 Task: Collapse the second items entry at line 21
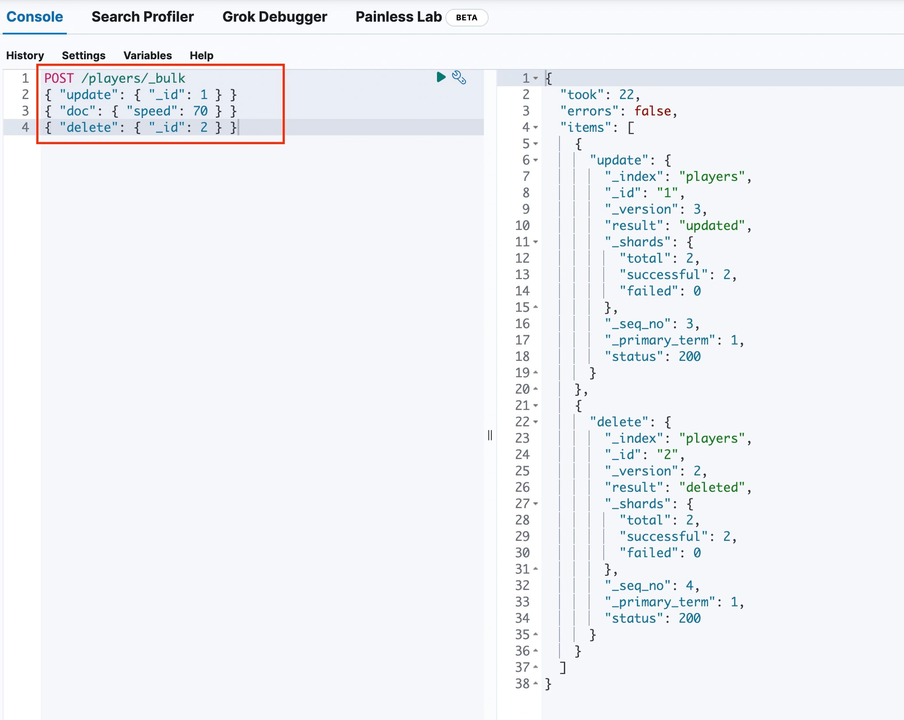(536, 406)
